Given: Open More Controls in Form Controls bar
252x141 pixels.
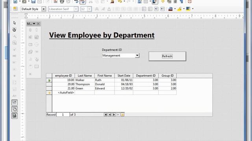Looking at the screenshot, I should (15, 103).
